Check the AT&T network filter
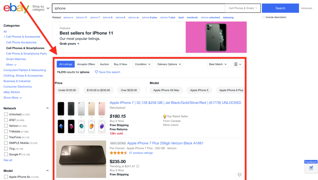318x180 pixels. pos(6,120)
